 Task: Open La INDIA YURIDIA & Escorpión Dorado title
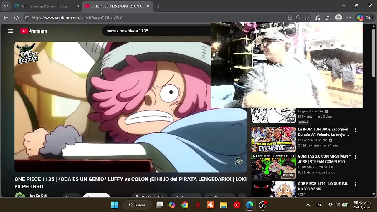click(323, 132)
